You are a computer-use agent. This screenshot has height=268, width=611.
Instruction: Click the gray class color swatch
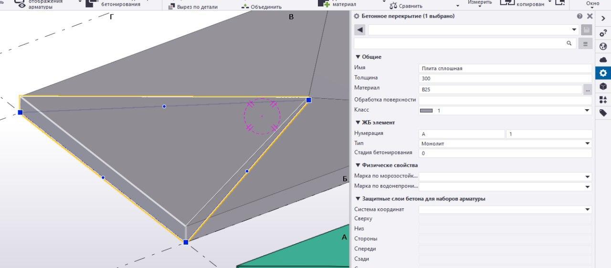[x=426, y=111]
